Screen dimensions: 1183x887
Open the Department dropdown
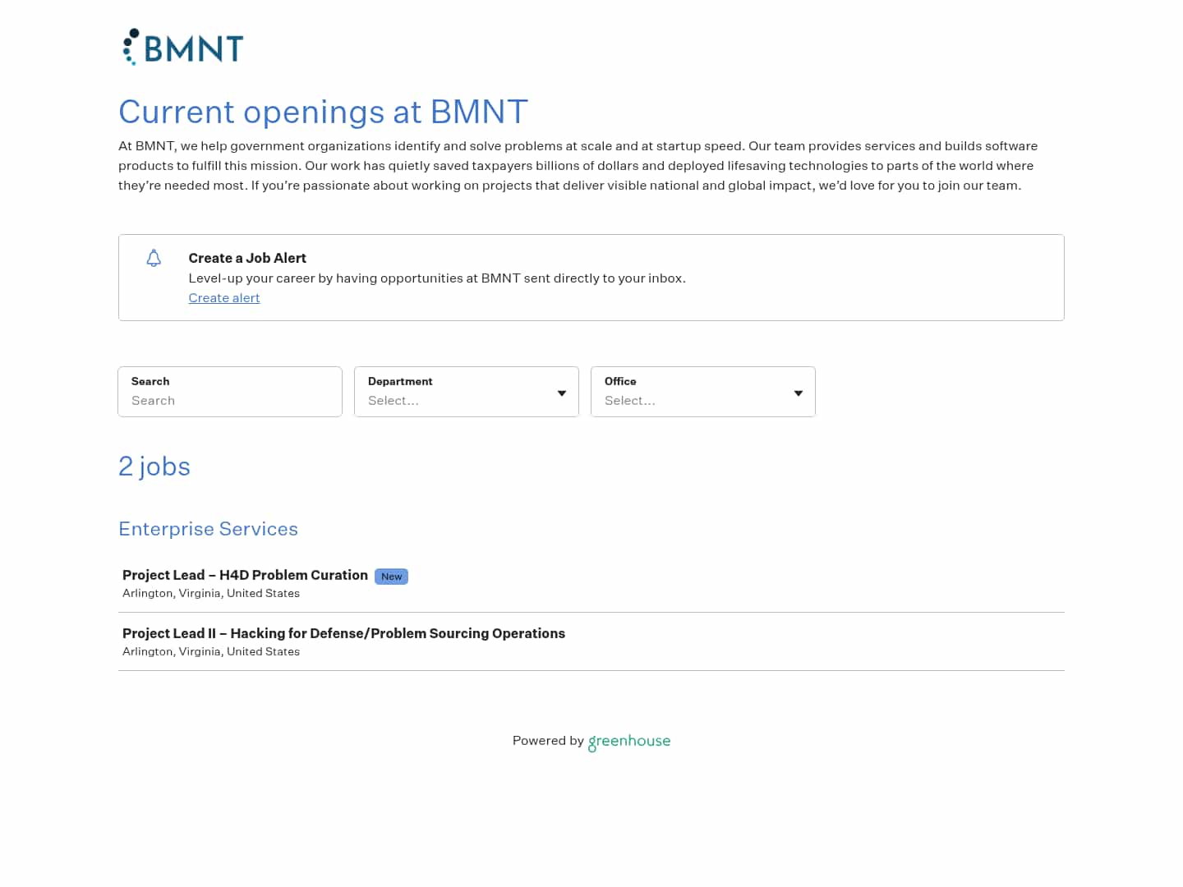click(x=467, y=392)
